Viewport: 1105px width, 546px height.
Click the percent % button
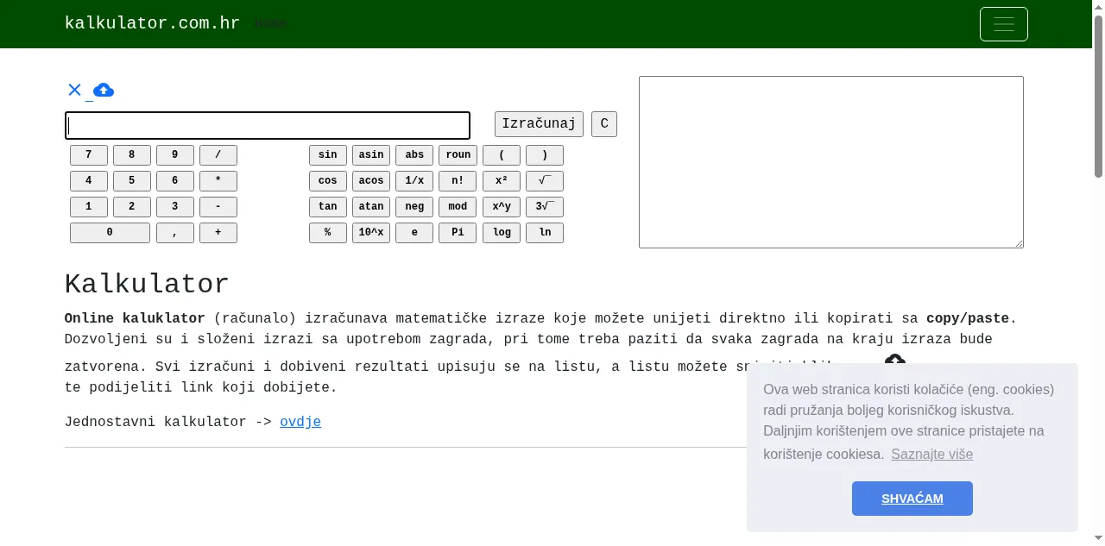(328, 233)
